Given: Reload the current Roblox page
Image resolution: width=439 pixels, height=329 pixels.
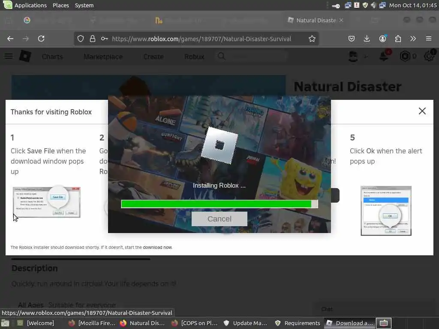Looking at the screenshot, I should pyautogui.click(x=41, y=39).
